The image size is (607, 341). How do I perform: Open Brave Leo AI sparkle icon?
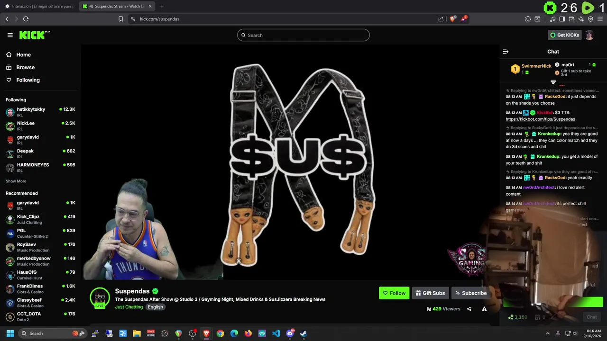[581, 19]
